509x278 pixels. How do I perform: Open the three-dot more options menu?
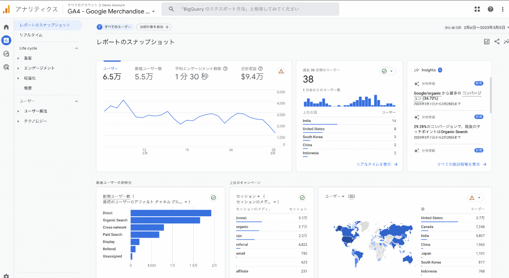[503, 9]
